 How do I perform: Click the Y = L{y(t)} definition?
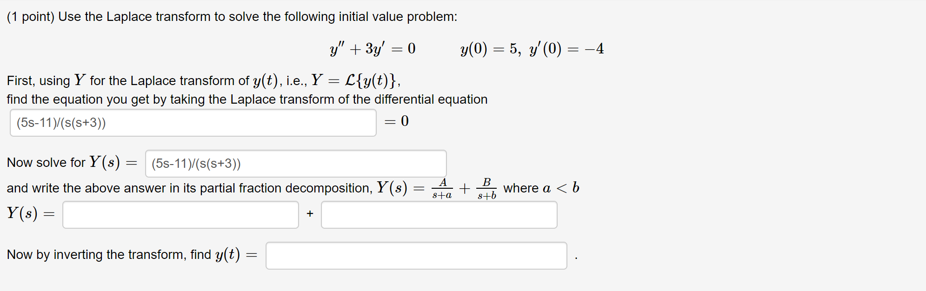pyautogui.click(x=356, y=80)
